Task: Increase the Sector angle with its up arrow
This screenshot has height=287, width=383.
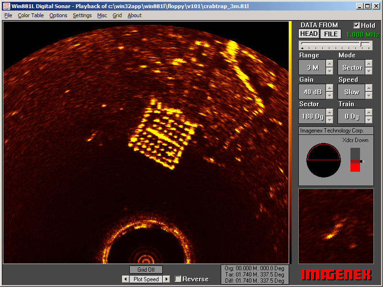Action: 330,112
